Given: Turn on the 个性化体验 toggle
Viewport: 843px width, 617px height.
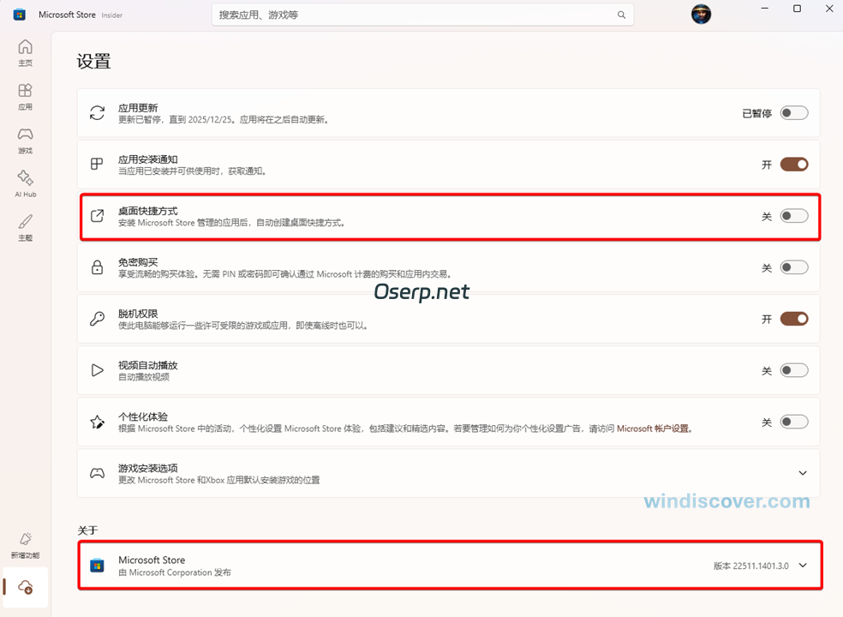Looking at the screenshot, I should click(x=793, y=421).
